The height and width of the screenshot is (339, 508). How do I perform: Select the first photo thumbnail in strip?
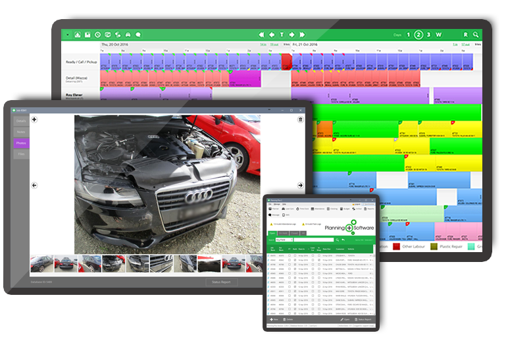pyautogui.click(x=42, y=264)
